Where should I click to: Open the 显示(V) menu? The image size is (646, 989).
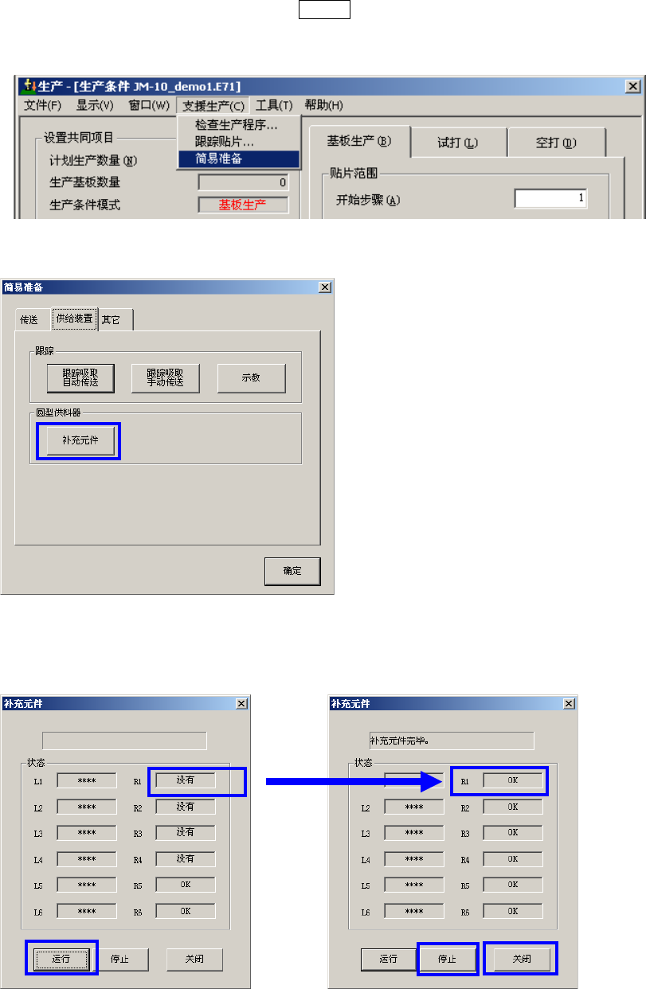point(95,106)
